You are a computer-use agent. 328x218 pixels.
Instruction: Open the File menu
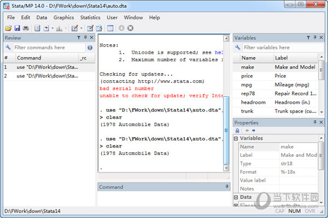[x=11, y=17]
